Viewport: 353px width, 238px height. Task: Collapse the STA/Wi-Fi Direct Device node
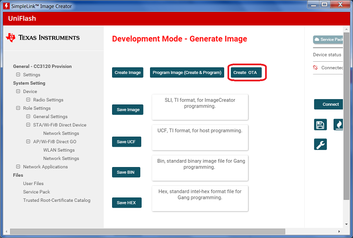pyautogui.click(x=28, y=125)
